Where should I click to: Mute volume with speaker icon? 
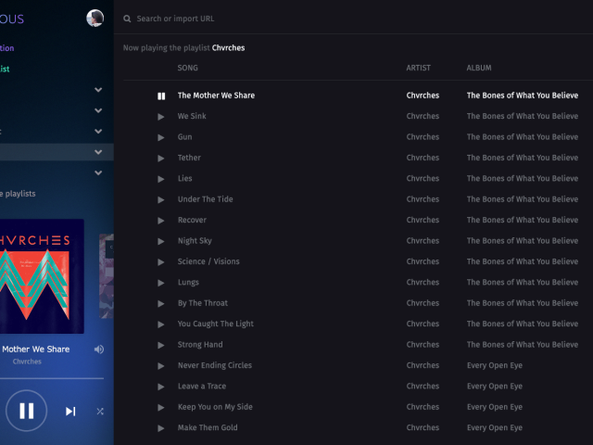point(99,350)
